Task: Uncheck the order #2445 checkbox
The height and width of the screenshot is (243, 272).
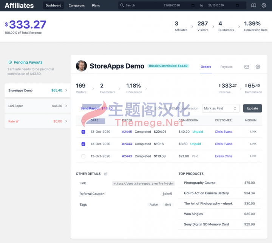Action: pos(83,132)
